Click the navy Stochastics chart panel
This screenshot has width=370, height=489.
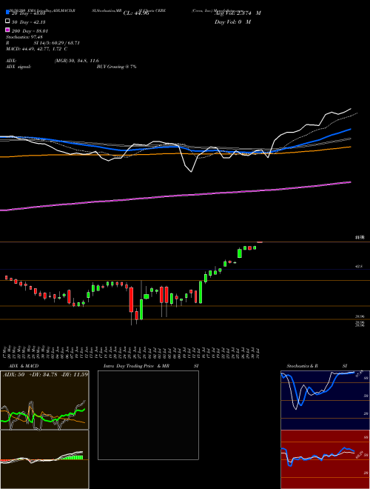pos(325,400)
